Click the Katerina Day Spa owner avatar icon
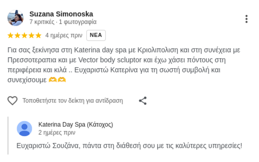The width and height of the screenshot is (259, 162). (x=25, y=128)
